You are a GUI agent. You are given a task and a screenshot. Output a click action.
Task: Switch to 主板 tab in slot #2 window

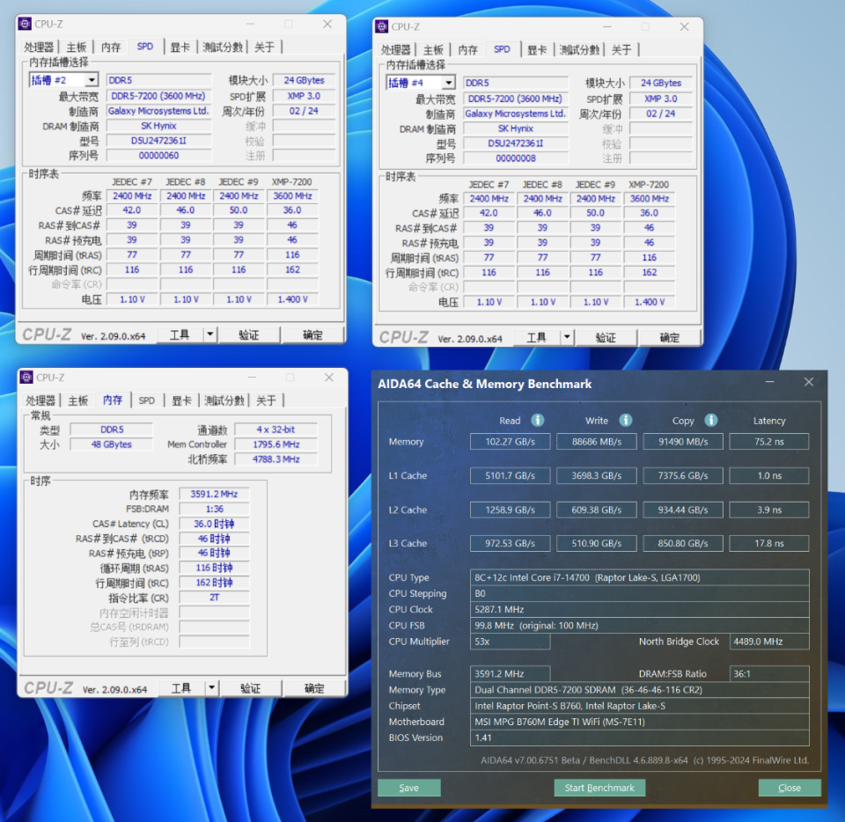click(76, 48)
